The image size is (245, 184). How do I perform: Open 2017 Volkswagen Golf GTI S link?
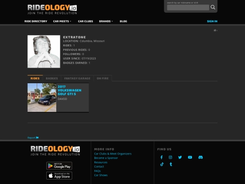(69, 90)
